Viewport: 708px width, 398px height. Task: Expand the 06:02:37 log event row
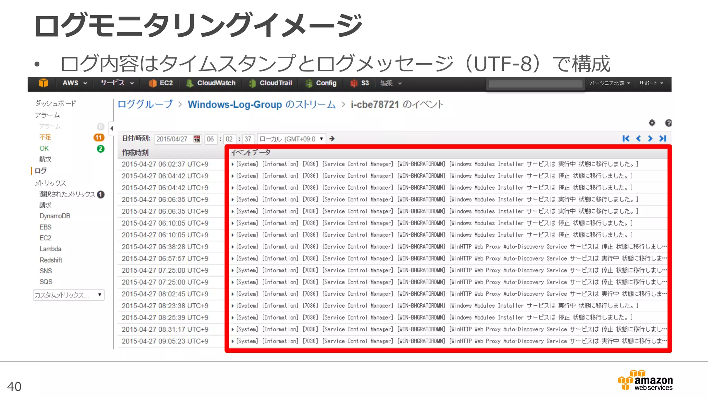(233, 164)
